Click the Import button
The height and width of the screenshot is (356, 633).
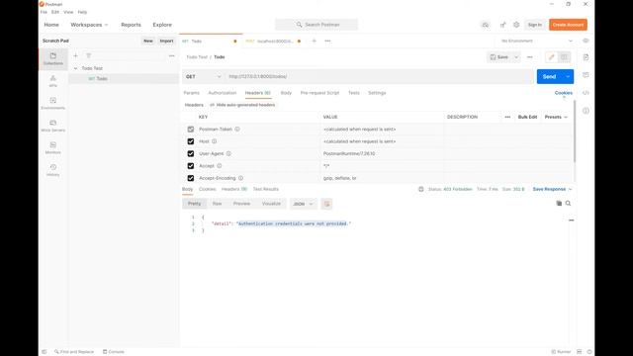166,41
